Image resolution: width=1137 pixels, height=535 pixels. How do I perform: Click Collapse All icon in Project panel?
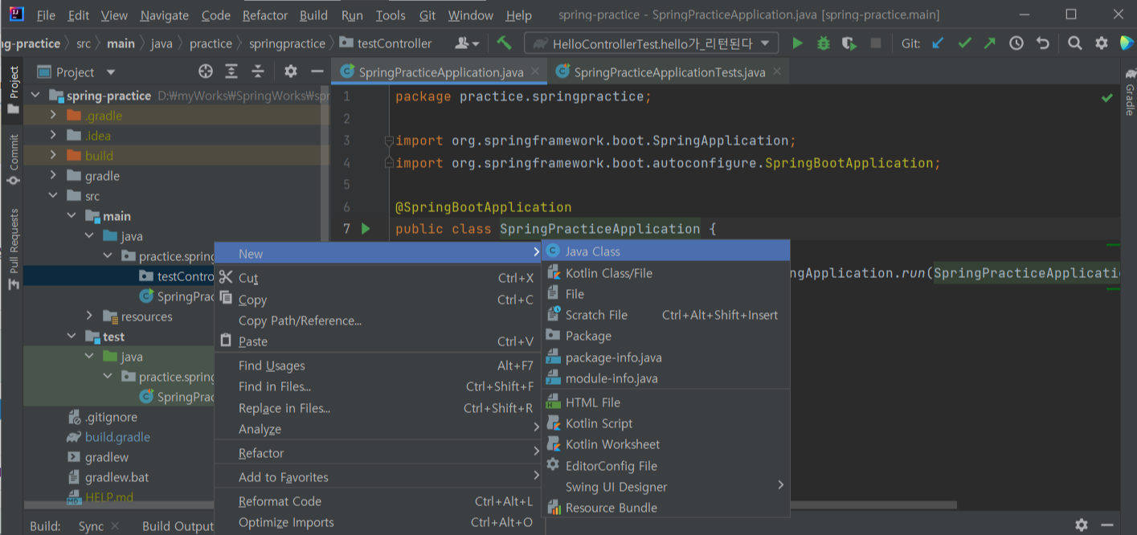258,71
